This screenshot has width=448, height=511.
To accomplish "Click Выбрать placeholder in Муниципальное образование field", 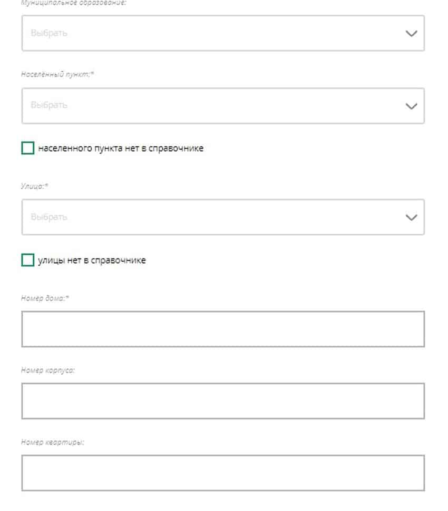I will coord(49,33).
